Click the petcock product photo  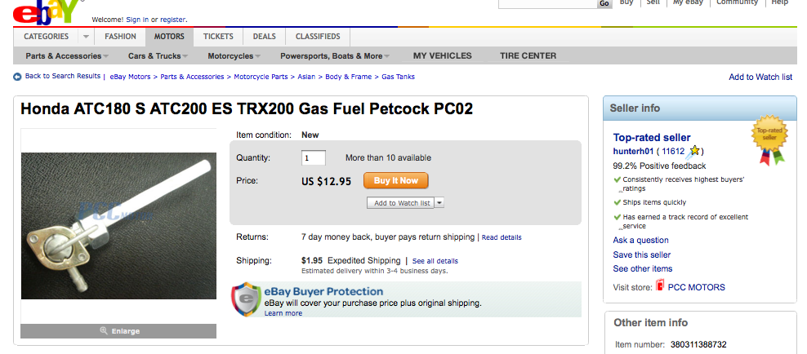pos(118,226)
